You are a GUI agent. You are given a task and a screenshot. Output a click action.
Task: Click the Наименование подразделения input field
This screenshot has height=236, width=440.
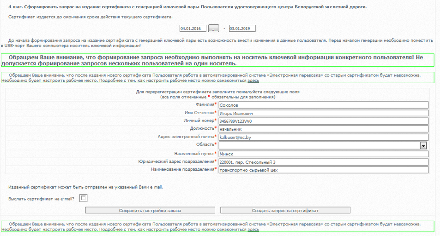pos(323,170)
